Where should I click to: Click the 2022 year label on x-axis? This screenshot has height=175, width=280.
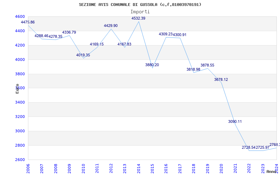click(x=249, y=169)
